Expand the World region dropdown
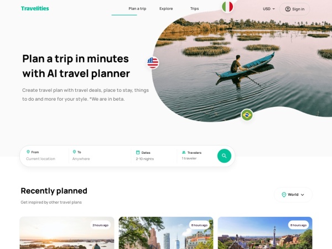 tap(293, 195)
